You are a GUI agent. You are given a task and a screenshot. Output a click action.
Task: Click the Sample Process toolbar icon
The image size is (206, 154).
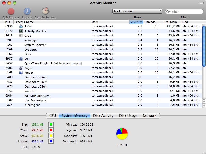pos(46,11)
